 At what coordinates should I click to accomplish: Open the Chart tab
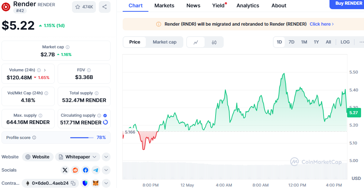coord(136,5)
